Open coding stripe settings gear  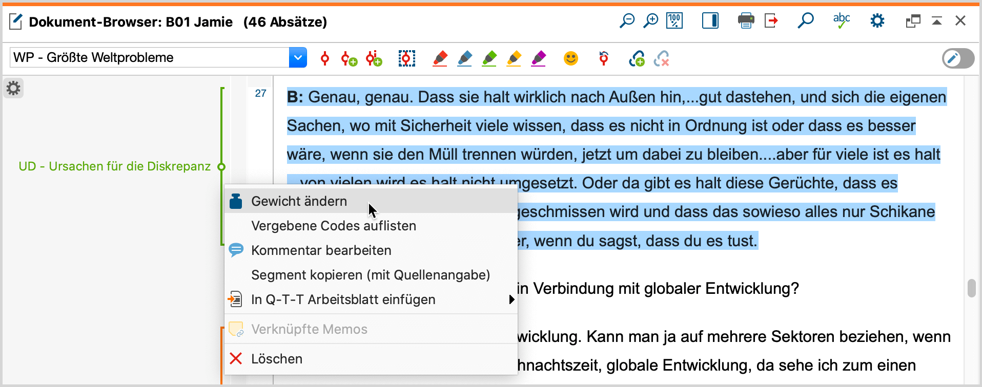click(x=13, y=88)
